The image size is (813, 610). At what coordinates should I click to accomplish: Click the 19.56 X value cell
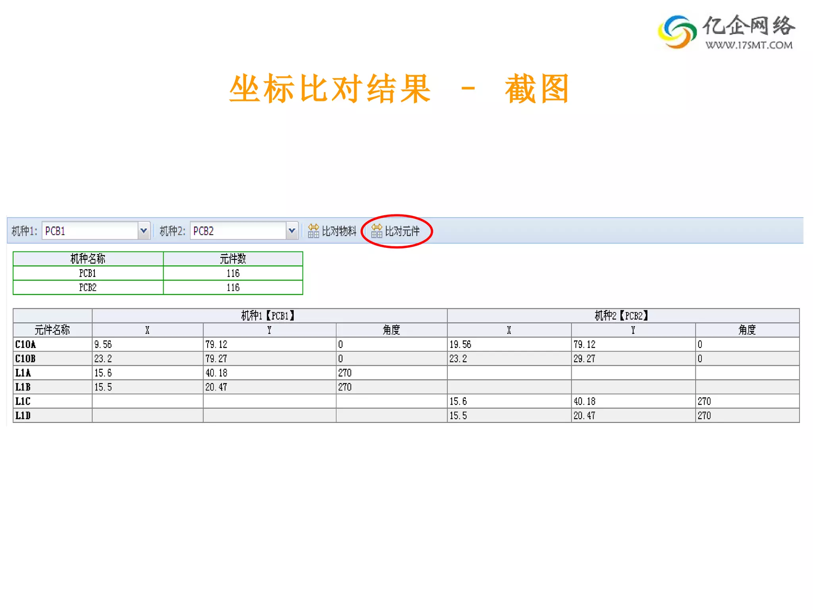[x=509, y=344]
